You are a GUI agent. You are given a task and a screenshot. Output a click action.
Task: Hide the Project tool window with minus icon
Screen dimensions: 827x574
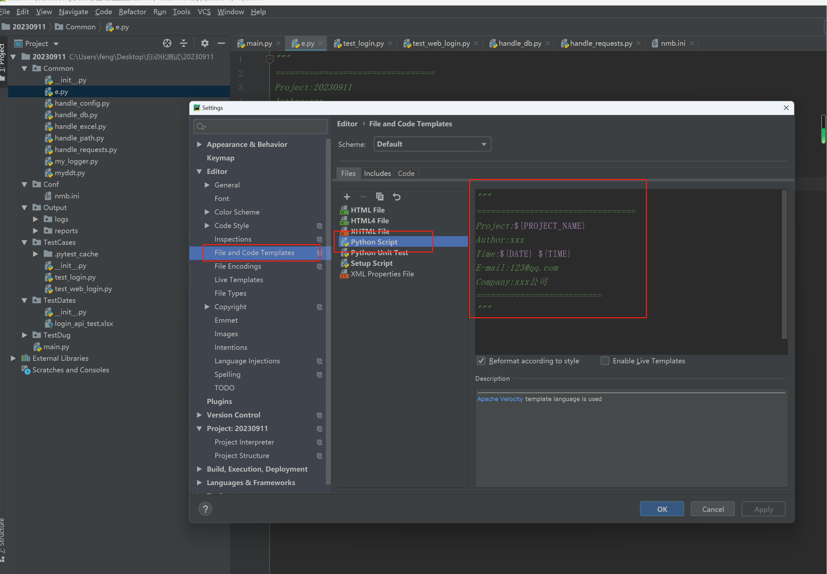[x=221, y=43]
